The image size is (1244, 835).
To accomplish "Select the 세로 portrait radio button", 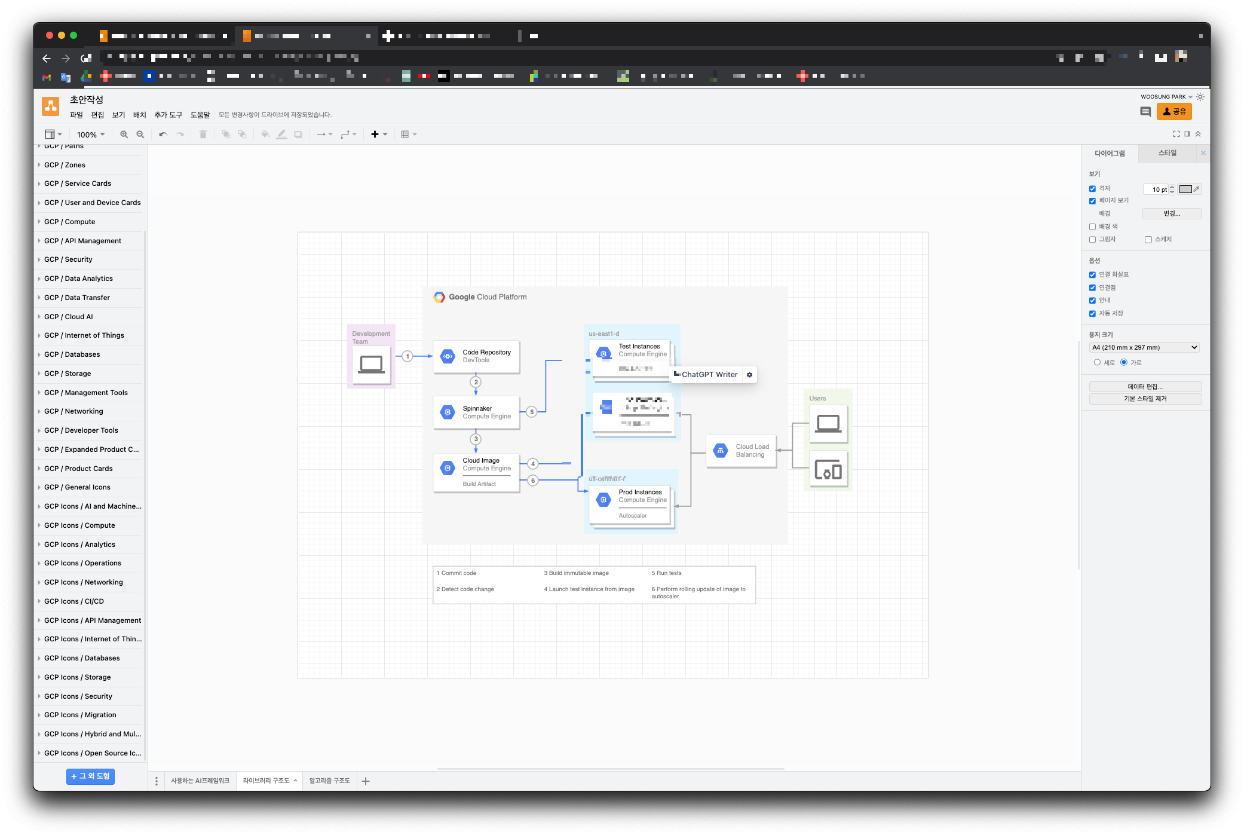I will 1097,362.
